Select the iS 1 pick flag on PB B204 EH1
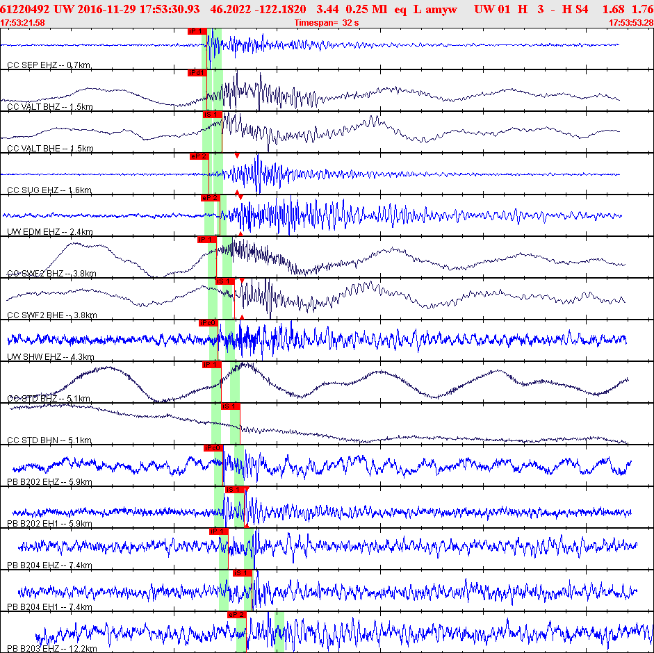 243,573
